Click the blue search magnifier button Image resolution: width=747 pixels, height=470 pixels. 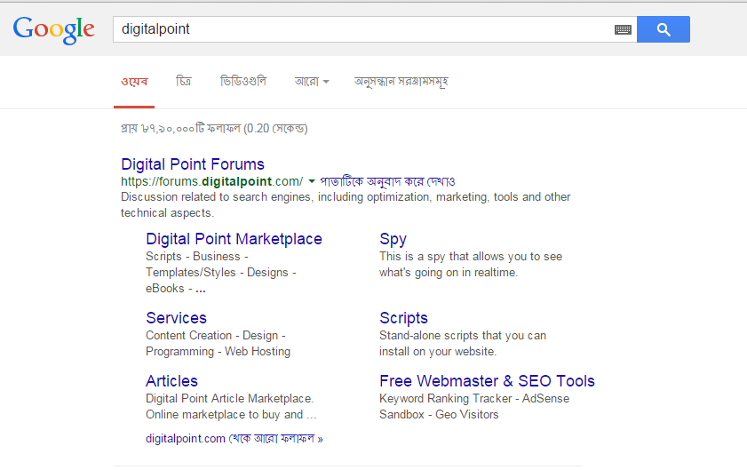(x=663, y=29)
